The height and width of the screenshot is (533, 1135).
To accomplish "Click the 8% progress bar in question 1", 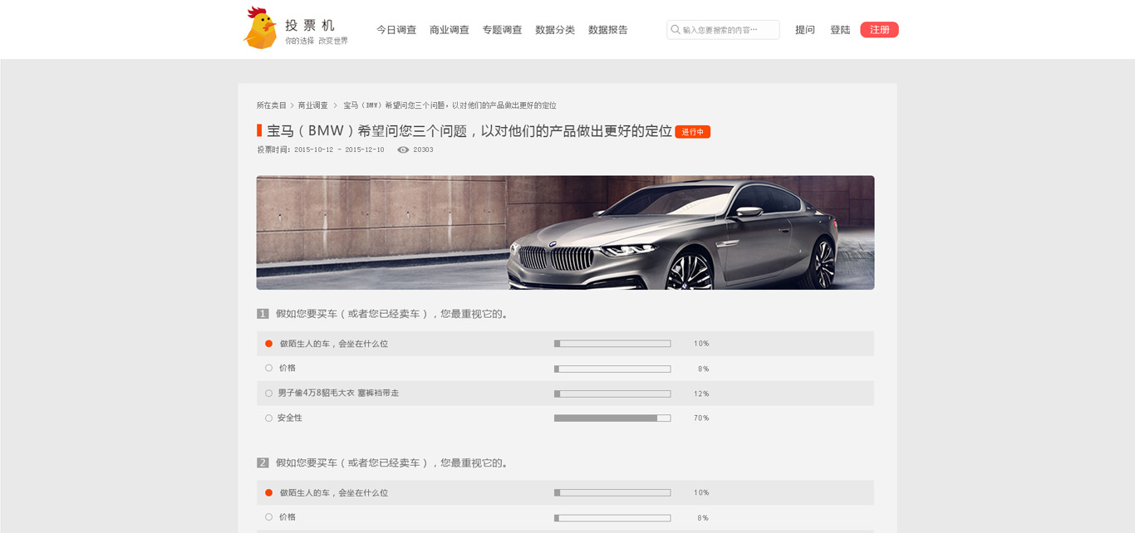I will (x=612, y=369).
